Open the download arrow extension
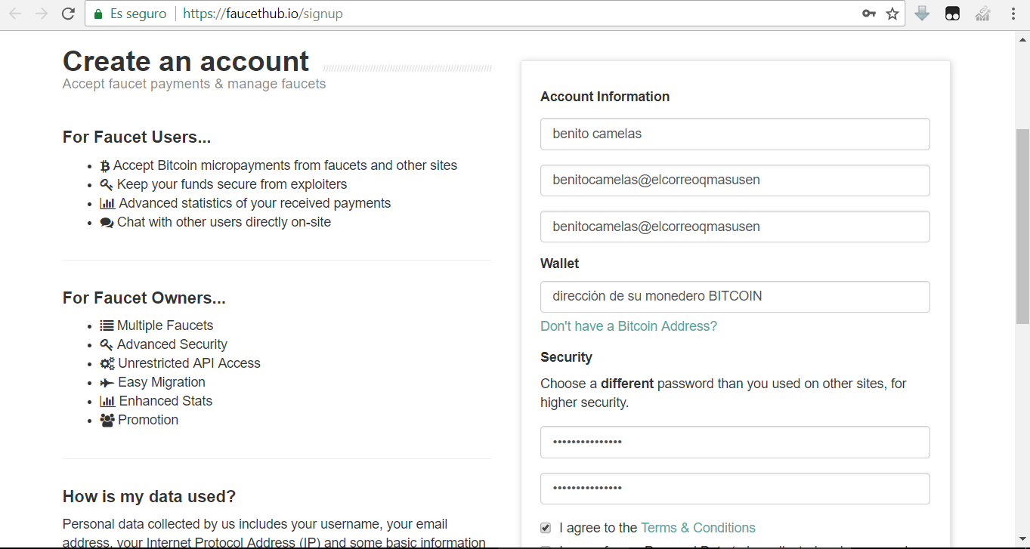 922,14
